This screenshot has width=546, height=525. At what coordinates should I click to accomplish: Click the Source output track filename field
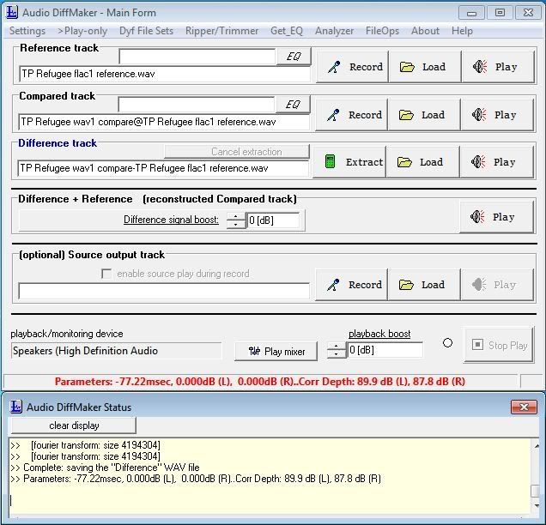[164, 291]
